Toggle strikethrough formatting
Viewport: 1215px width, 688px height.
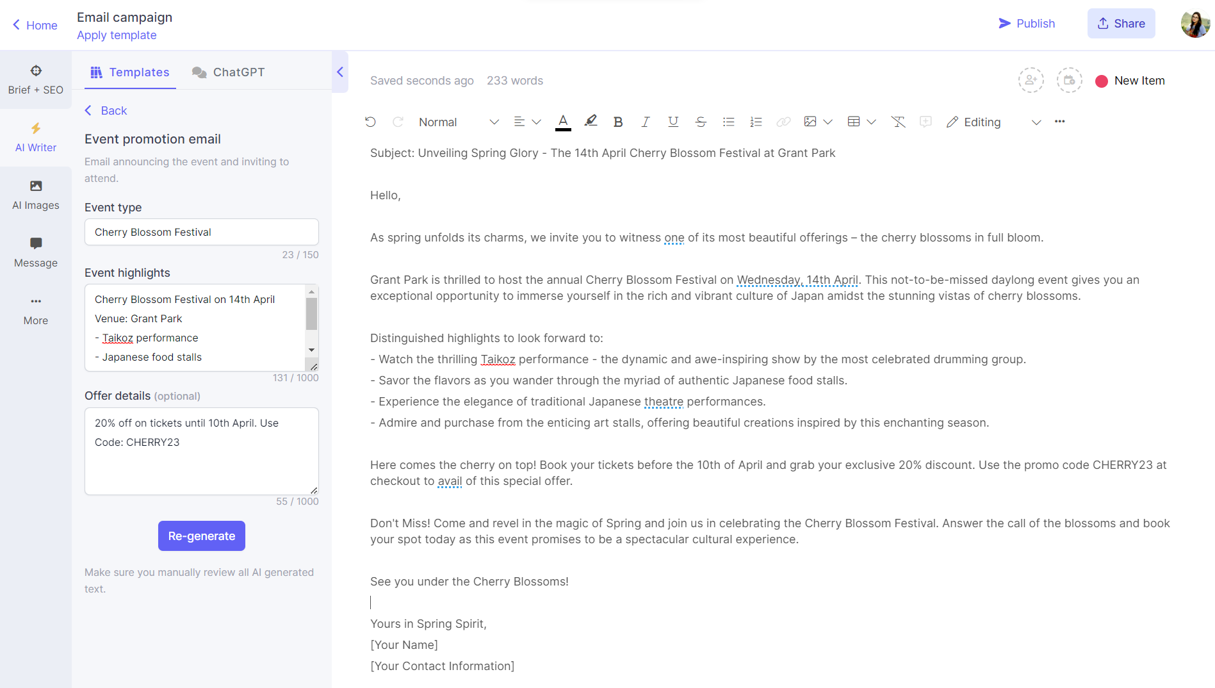(701, 122)
